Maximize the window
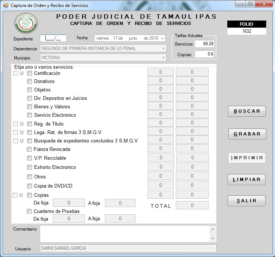Screen dimensions: 275x257 250,4
